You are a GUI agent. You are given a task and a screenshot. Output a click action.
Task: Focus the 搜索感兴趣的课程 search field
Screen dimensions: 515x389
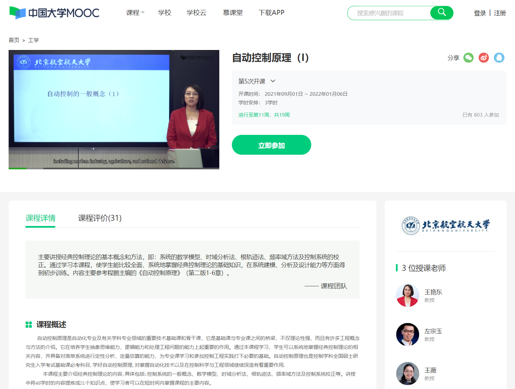pyautogui.click(x=389, y=13)
